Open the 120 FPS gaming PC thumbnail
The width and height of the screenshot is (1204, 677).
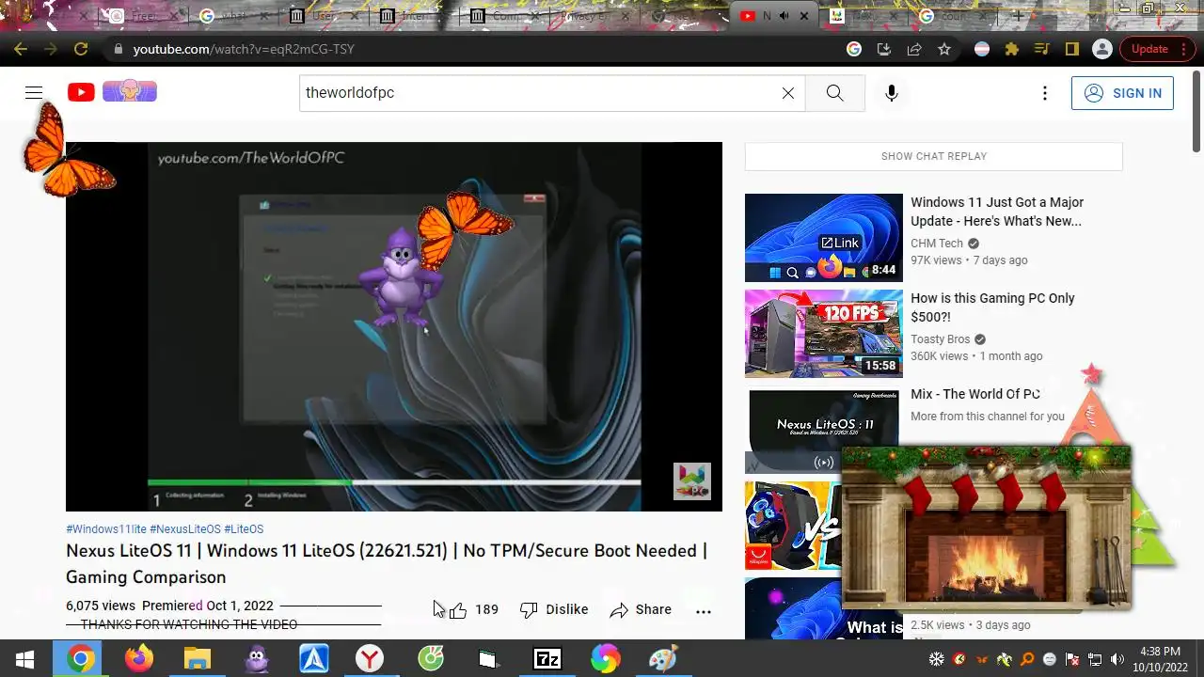[x=824, y=334]
